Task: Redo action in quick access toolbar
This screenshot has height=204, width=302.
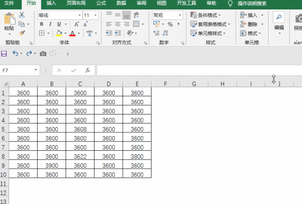Action: 29,53
